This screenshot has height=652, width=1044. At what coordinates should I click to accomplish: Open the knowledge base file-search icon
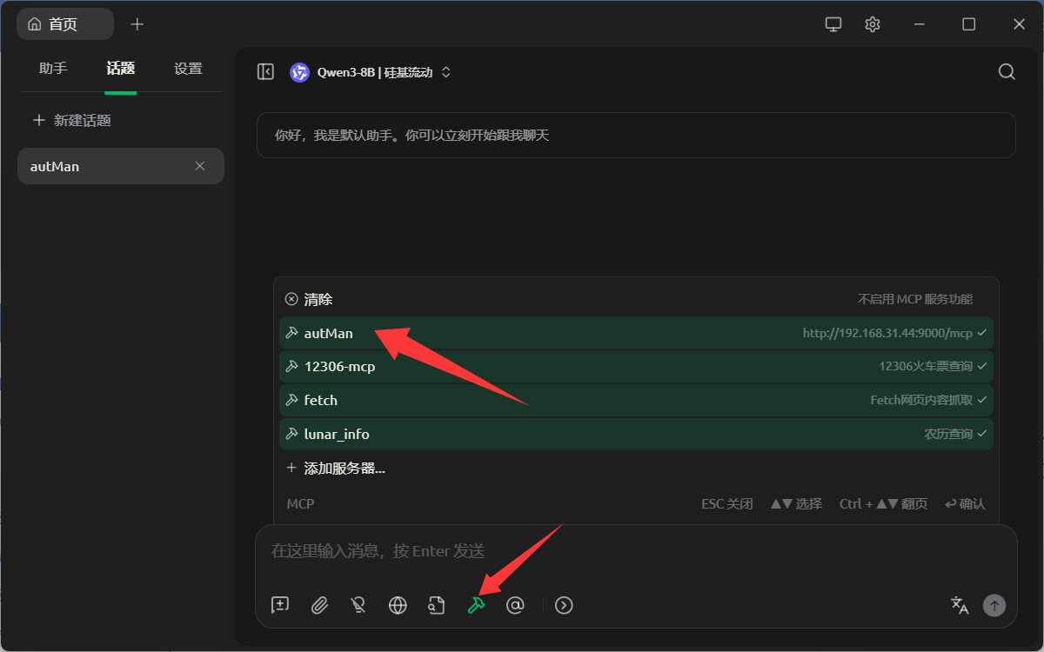pos(437,605)
